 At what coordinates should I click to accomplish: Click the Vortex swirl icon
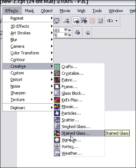coord(57,147)
